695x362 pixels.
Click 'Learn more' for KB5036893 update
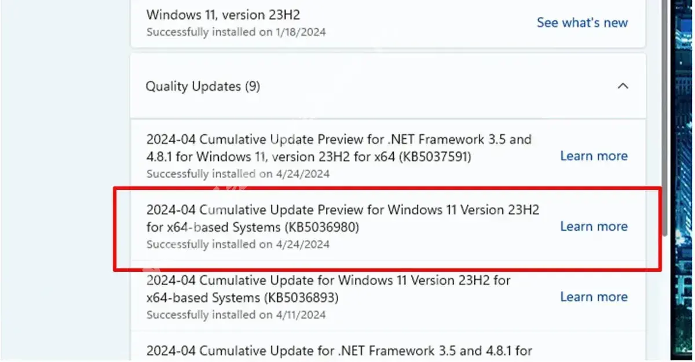tap(594, 296)
